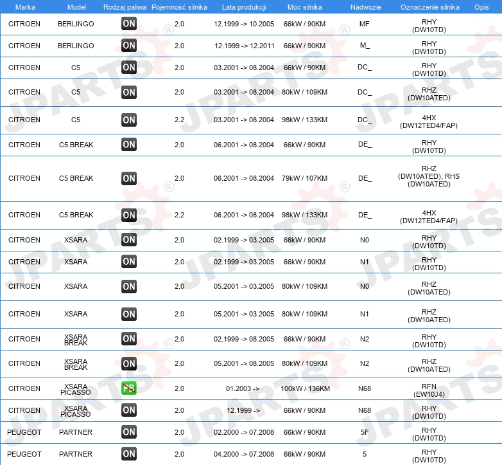
Task: Click N2 body code in the 66kW Xsara Break row
Action: coord(365,339)
